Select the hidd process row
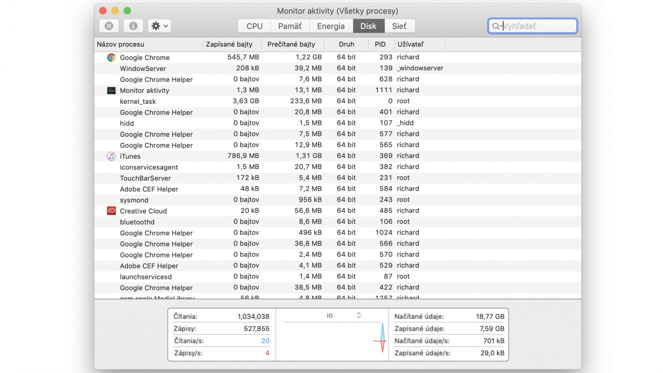The image size is (663, 373). (337, 123)
